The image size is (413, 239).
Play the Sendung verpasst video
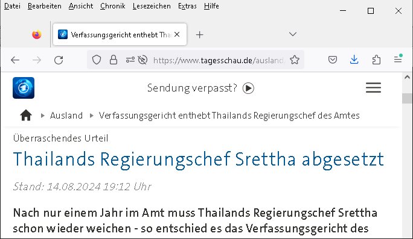pos(248,88)
